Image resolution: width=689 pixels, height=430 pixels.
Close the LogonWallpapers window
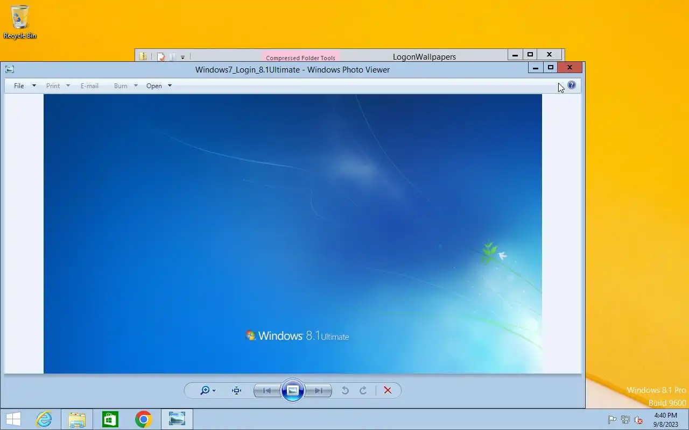coord(549,55)
